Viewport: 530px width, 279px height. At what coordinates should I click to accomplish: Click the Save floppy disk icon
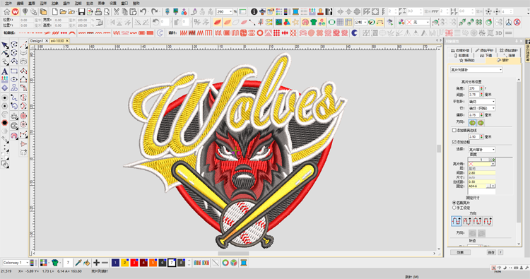click(x=81, y=12)
